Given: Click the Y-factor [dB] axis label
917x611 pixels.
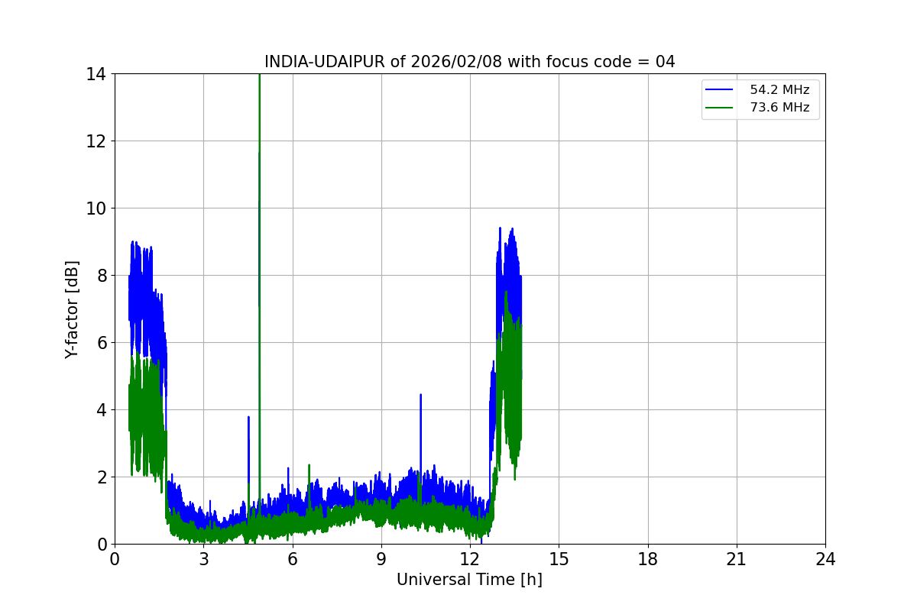Looking at the screenshot, I should 72,309.
